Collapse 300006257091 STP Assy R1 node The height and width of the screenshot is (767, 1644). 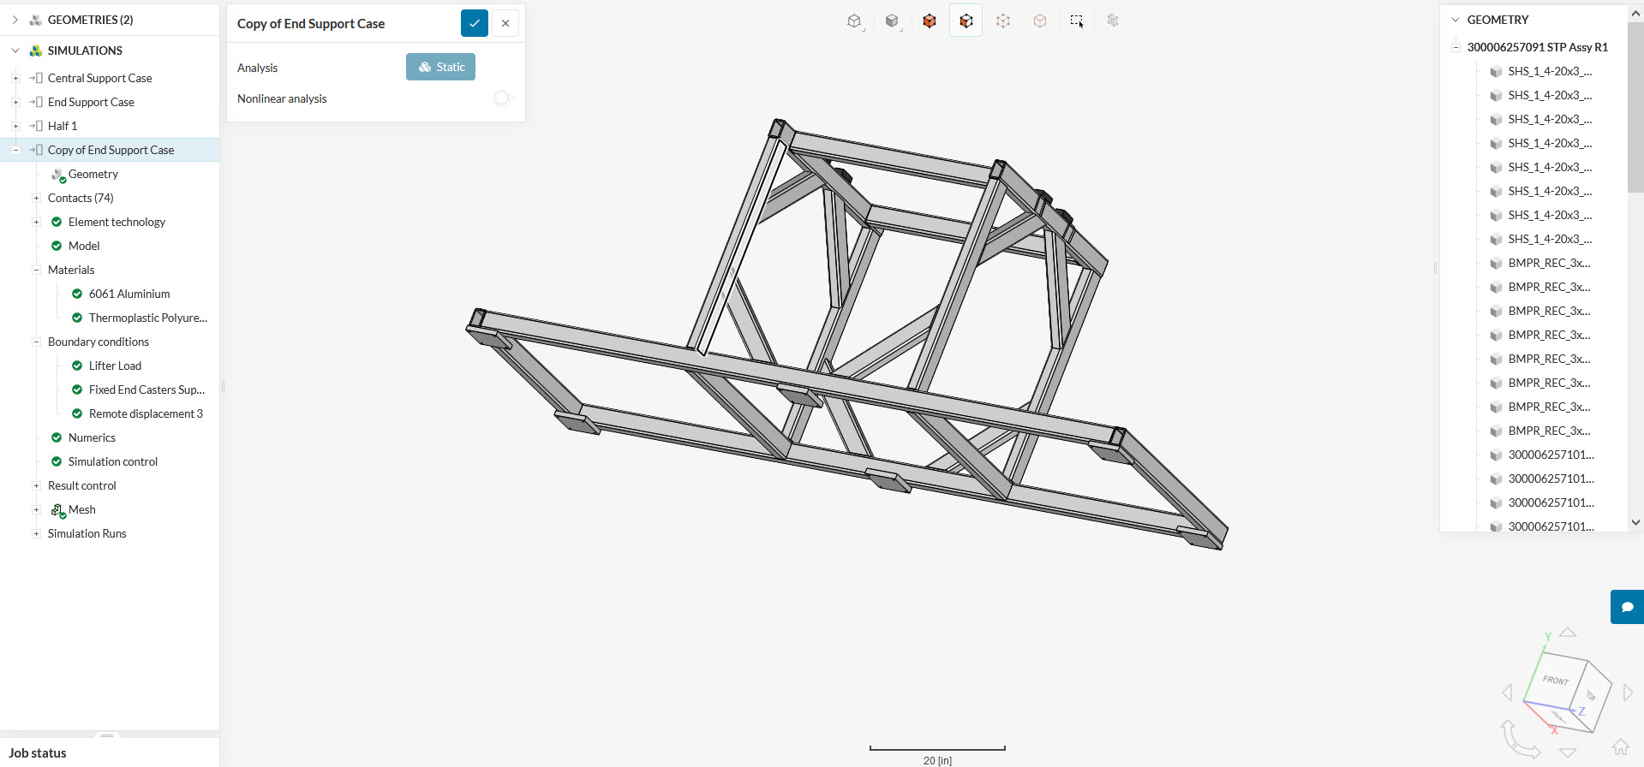1455,47
